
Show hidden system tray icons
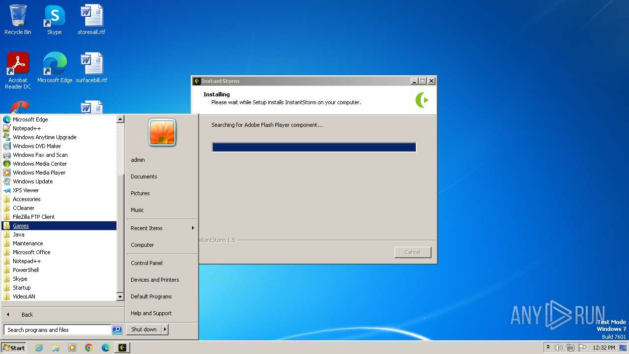coord(548,348)
